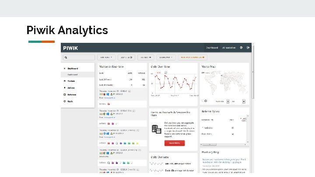Image resolution: width=315 pixels, height=177 pixels.
Task: Click the visits sparkline in Visits Overview
Action: 157,164
